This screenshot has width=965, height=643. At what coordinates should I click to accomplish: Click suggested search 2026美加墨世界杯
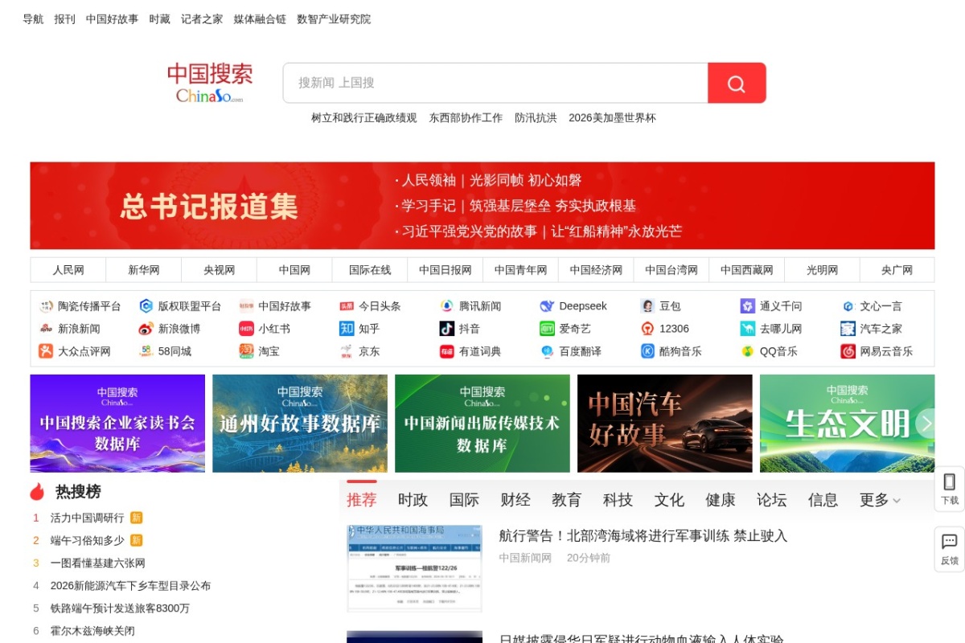(612, 118)
